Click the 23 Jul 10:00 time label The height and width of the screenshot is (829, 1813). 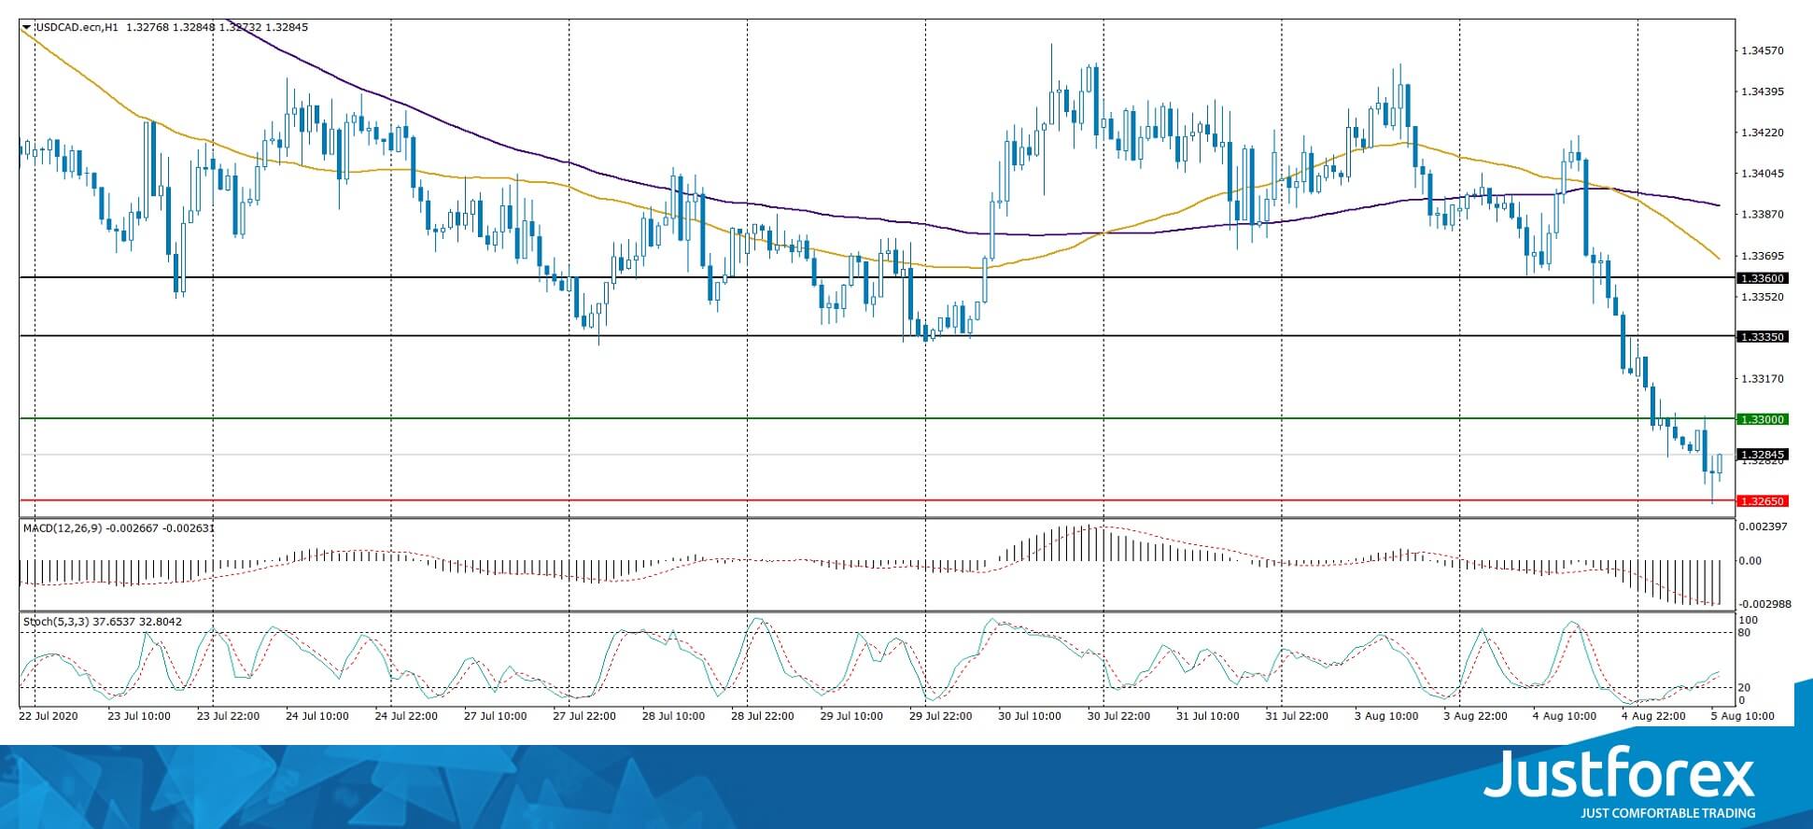[x=139, y=717]
